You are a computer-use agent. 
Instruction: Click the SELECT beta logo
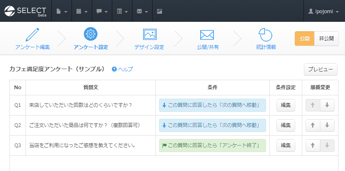[25, 11]
